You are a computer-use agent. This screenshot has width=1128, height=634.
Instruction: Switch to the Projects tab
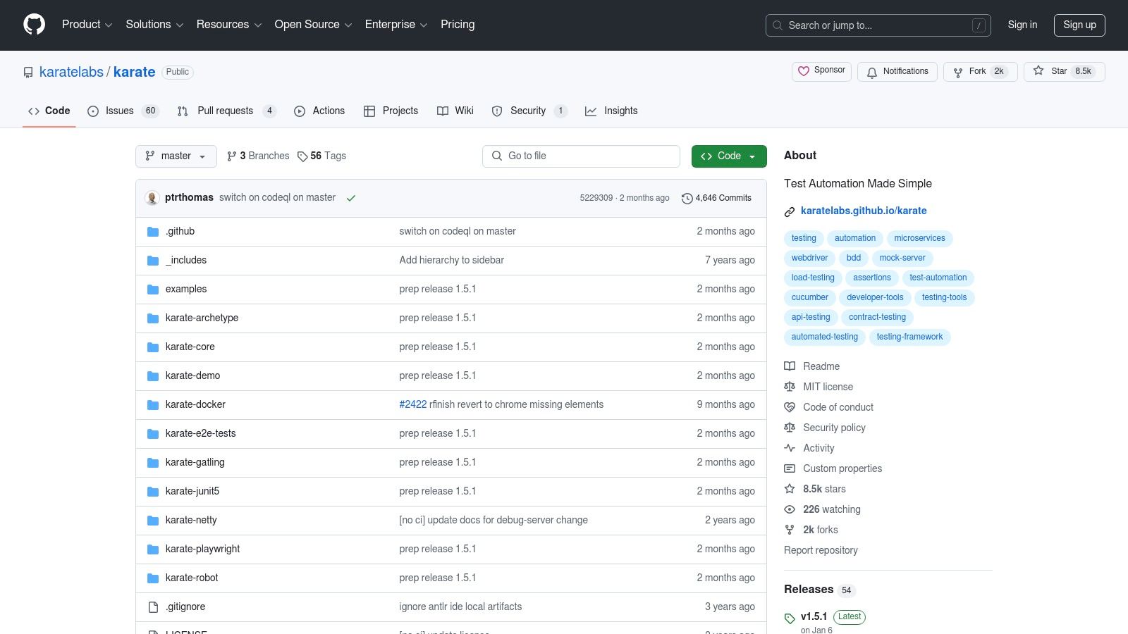coord(391,111)
